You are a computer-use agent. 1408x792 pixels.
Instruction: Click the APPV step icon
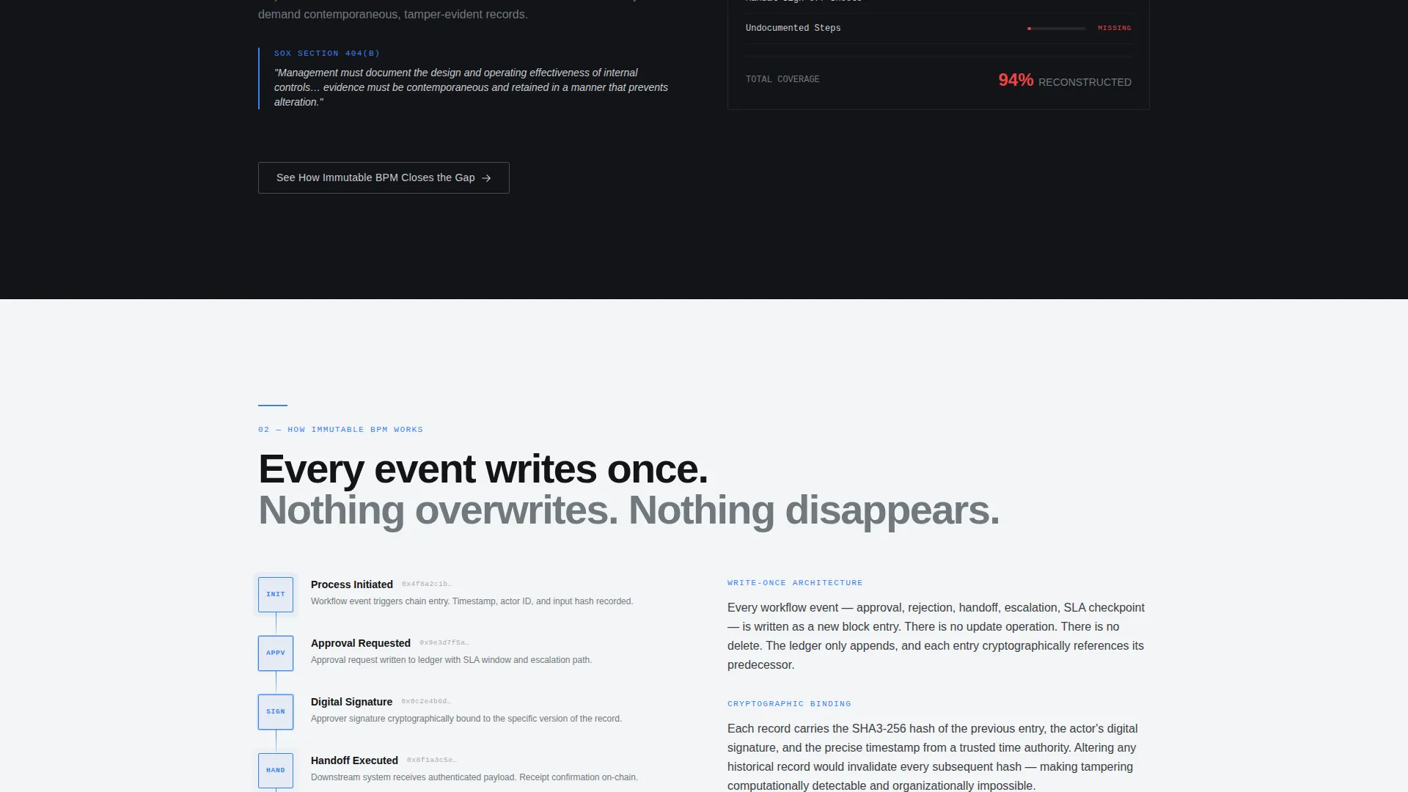(x=276, y=653)
